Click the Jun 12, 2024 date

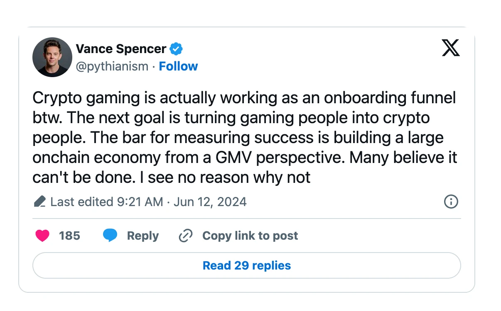click(210, 202)
